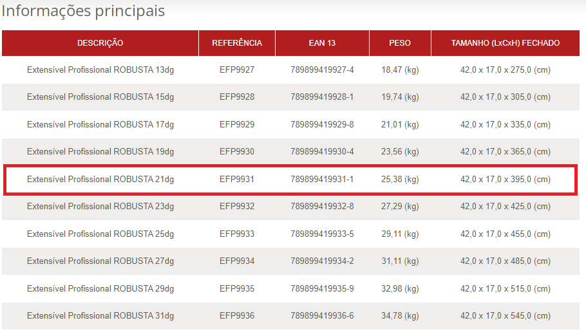Click the REFERÊNCIA column header
The height and width of the screenshot is (336, 586).
[237, 43]
